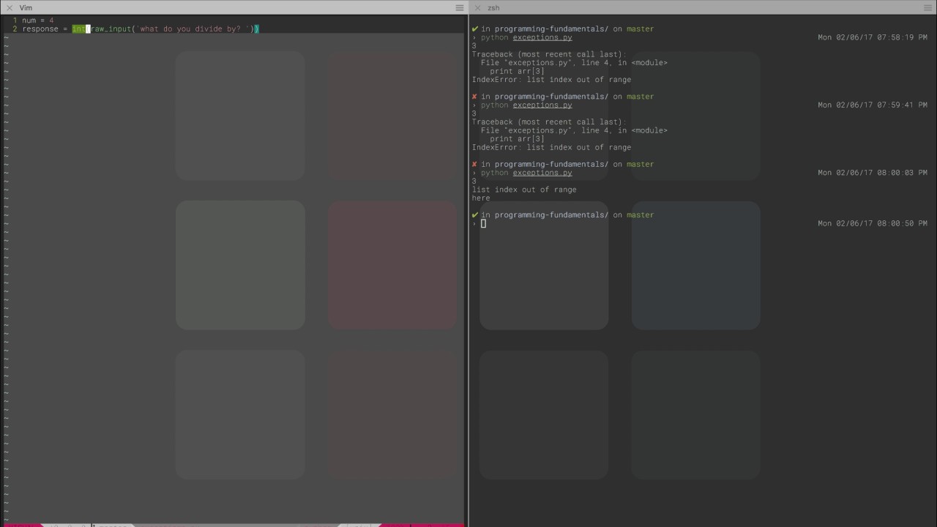This screenshot has width=937, height=527.
Task: Click the timestamp 07:58:19 PM in zsh
Action: pos(873,37)
